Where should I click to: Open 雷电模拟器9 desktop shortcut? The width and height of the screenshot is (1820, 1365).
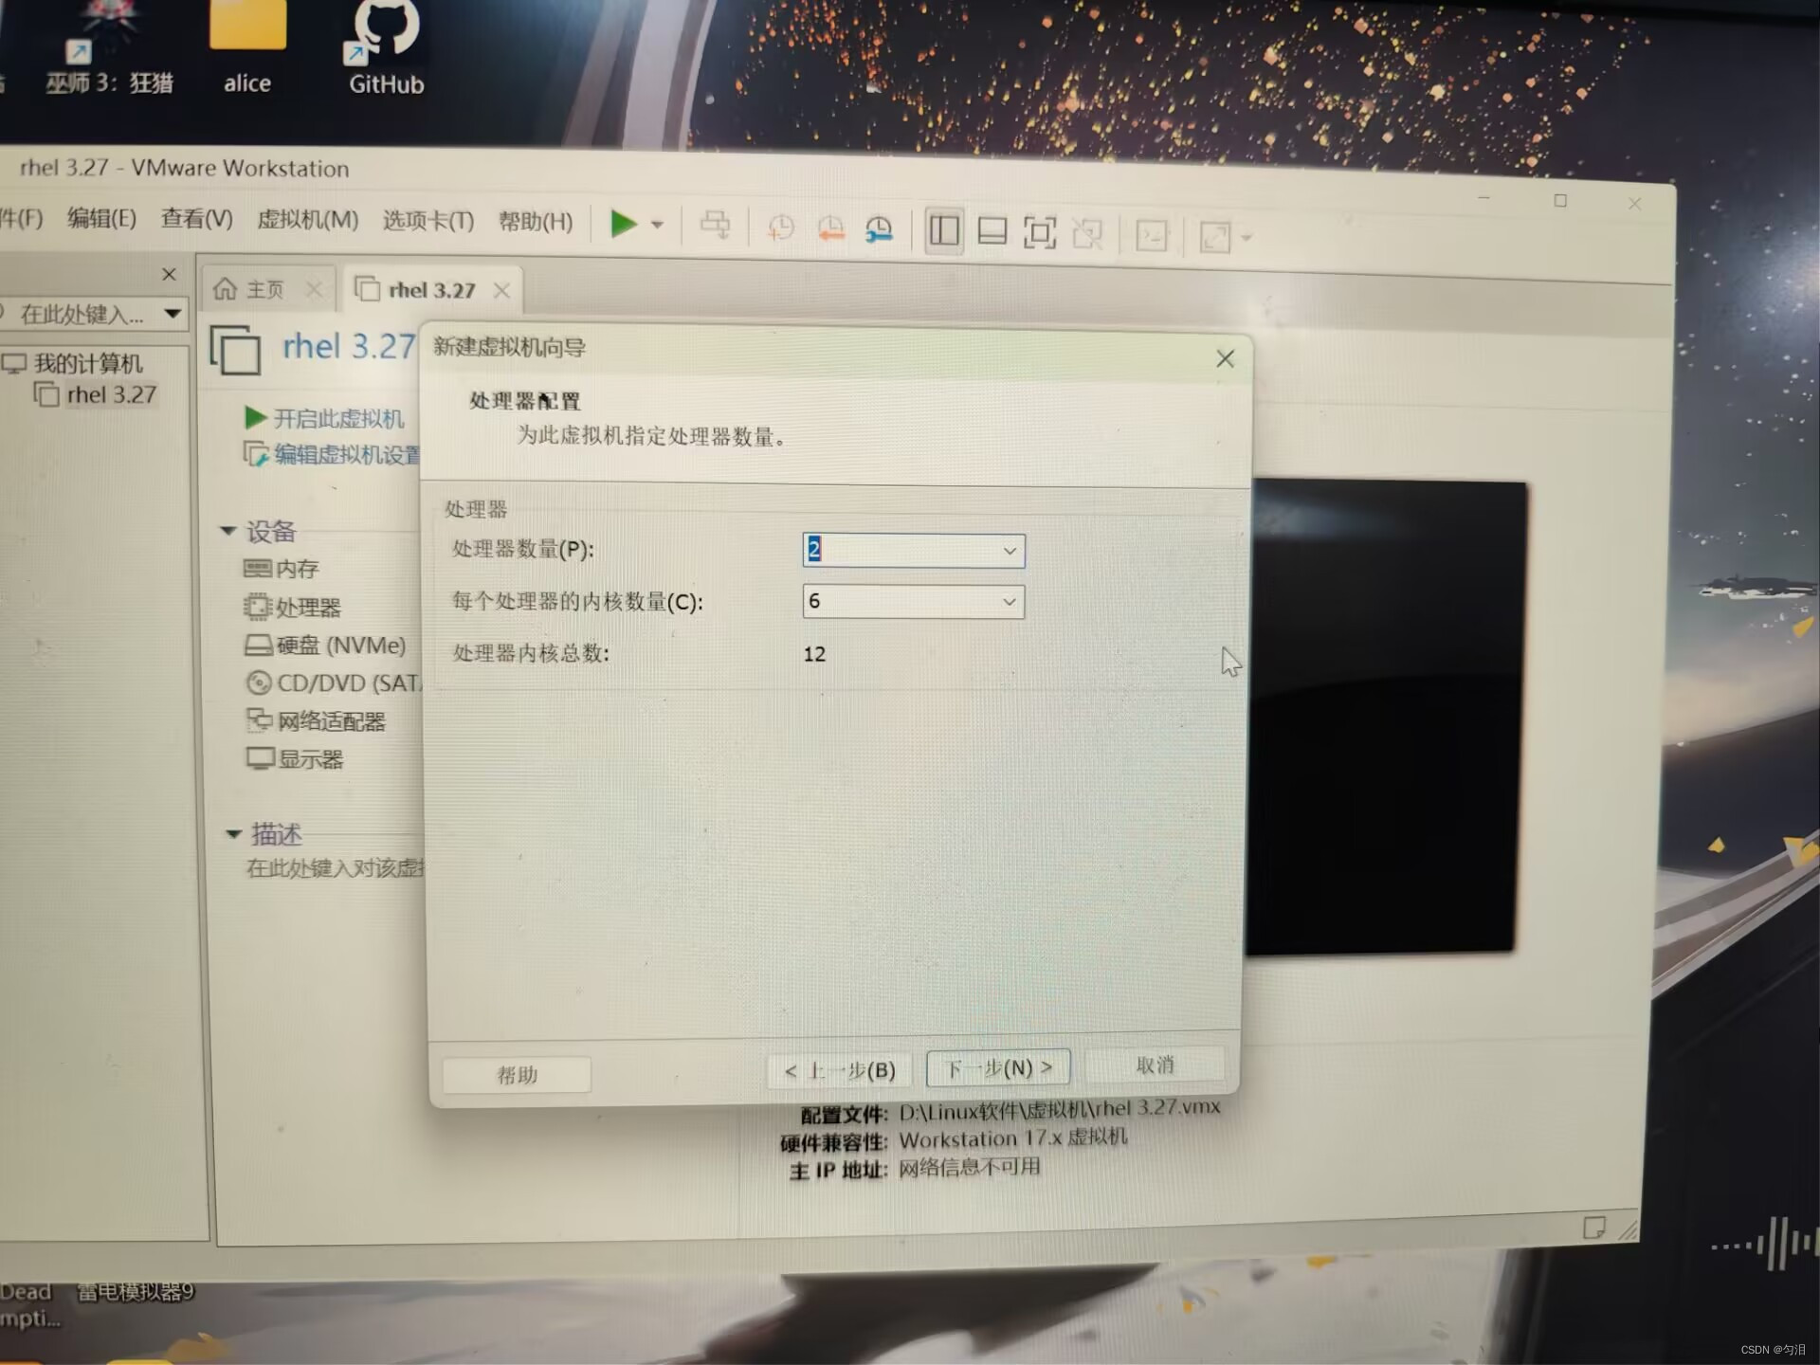pos(136,1291)
